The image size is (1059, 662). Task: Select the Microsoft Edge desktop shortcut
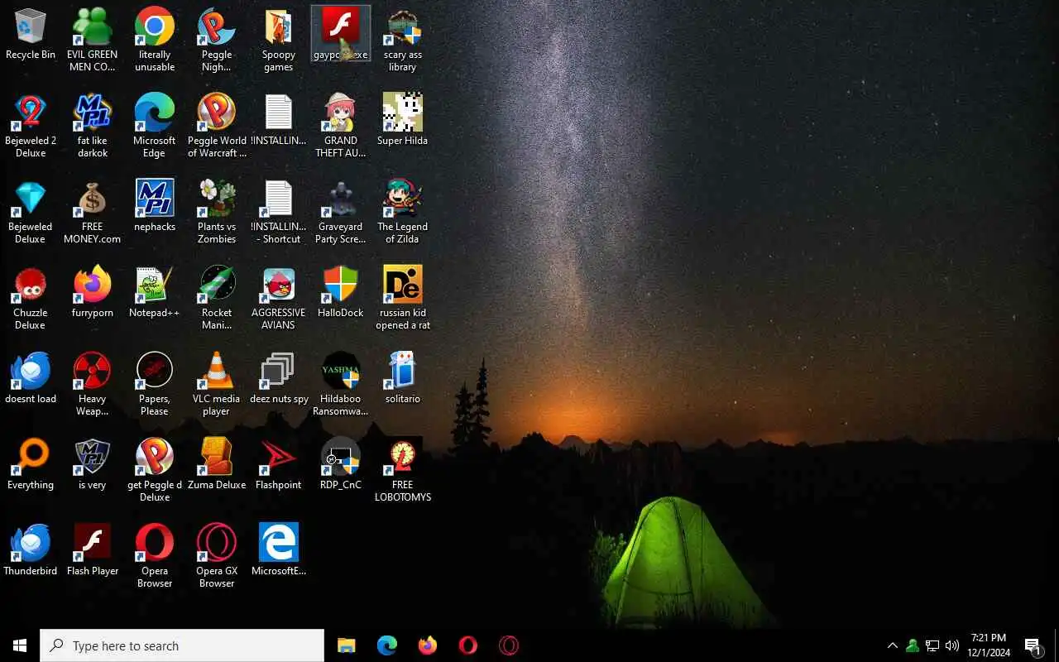point(155,126)
